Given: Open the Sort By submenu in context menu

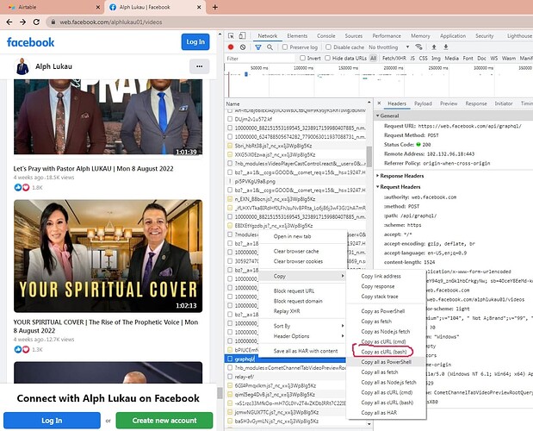Looking at the screenshot, I should (302, 326).
